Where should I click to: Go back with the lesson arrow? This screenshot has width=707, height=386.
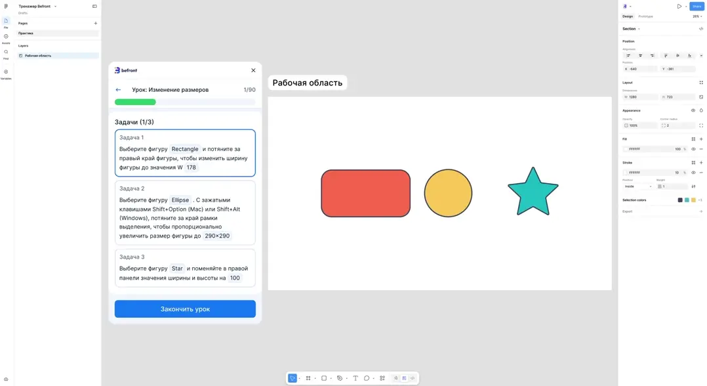[118, 90]
